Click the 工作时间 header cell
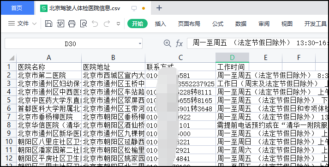The width and height of the screenshot is (329, 167). (232, 67)
